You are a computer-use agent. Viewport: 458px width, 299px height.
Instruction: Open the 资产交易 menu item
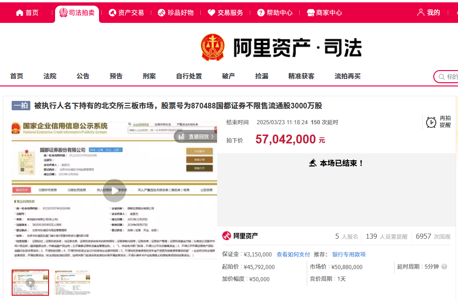(x=131, y=13)
